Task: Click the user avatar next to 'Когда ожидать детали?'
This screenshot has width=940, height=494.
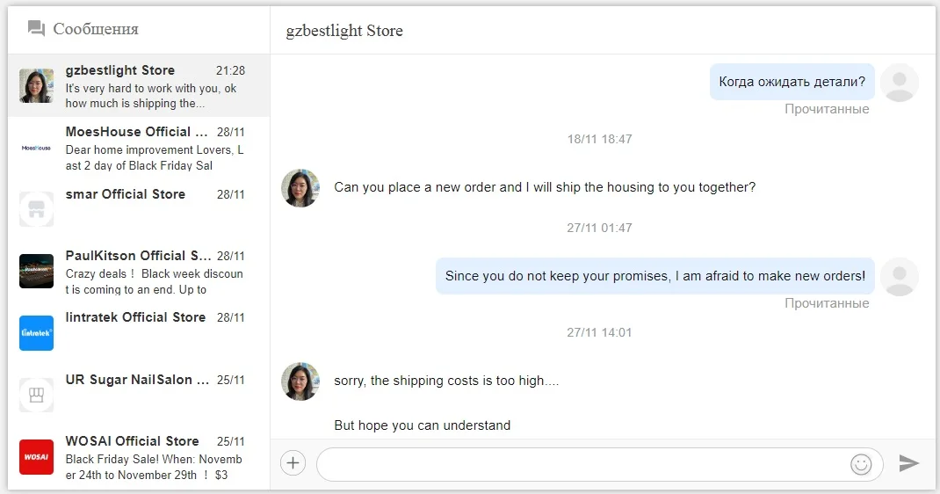Action: [x=899, y=83]
